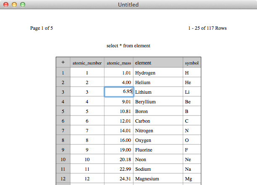257x185 pixels.
Task: Click the atomic mass 12.01 cell
Action: click(119, 121)
